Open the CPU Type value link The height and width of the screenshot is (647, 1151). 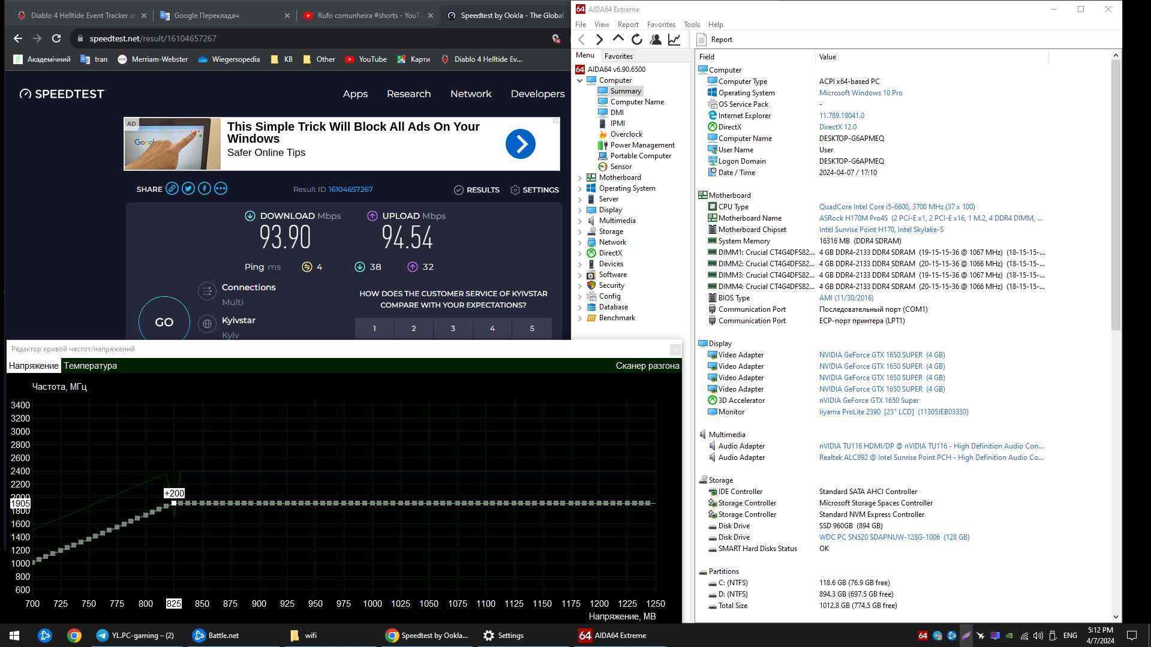pos(897,207)
